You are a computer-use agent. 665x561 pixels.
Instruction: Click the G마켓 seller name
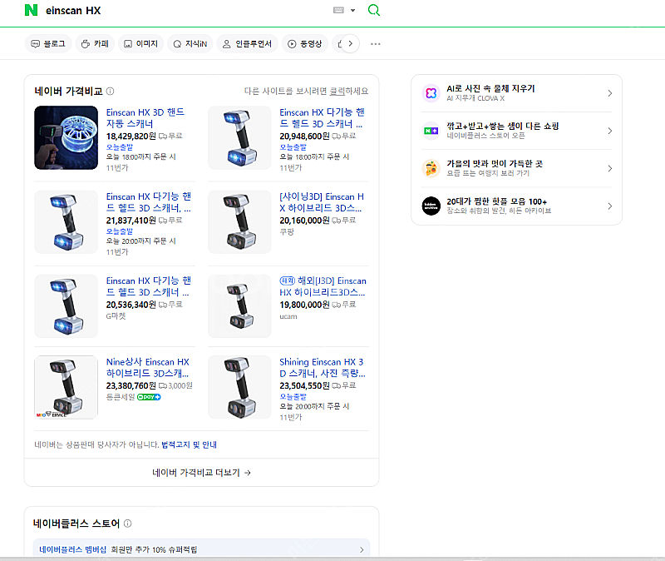coord(116,316)
